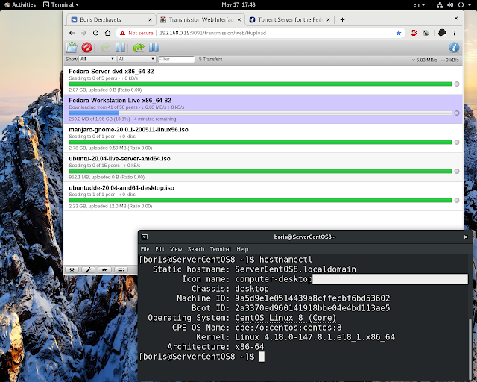Switch to Boris Derzhavets tab
The image size is (477, 382).
(111, 20)
